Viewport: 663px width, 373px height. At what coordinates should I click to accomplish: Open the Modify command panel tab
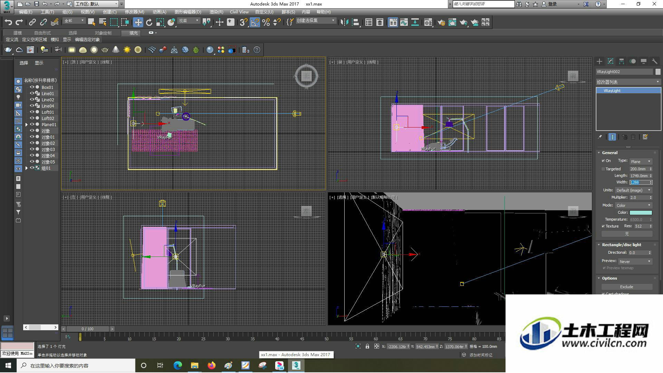pos(611,61)
